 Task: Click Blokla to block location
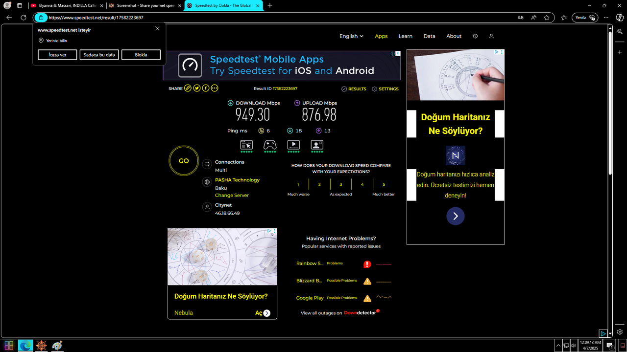141,55
